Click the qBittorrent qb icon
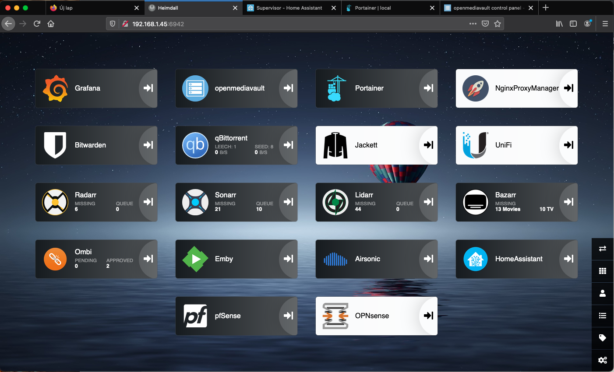The height and width of the screenshot is (372, 614). [x=195, y=145]
